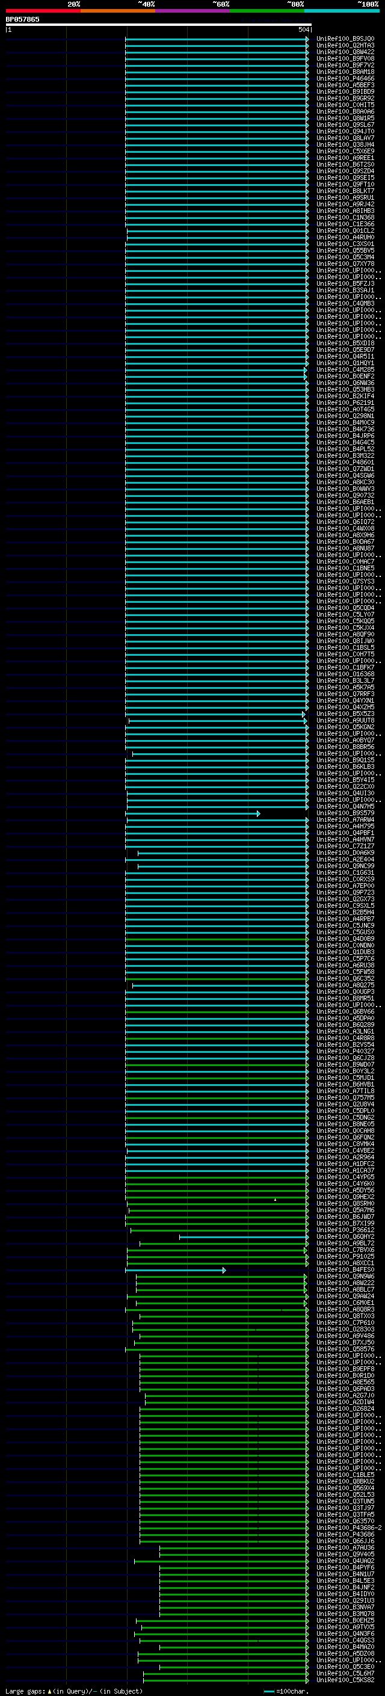
Task: Click the purple ~60% identity legend segment
Action: [x=192, y=11]
